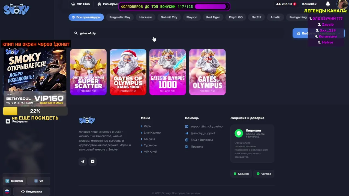Viewport: 349px width, 196px height.
Task: Open footer Telegram social icon
Action: click(83, 161)
